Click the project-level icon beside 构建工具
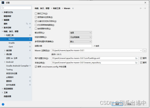Image resolution: width=150 pixels, height=108 pixels. coord(30,35)
